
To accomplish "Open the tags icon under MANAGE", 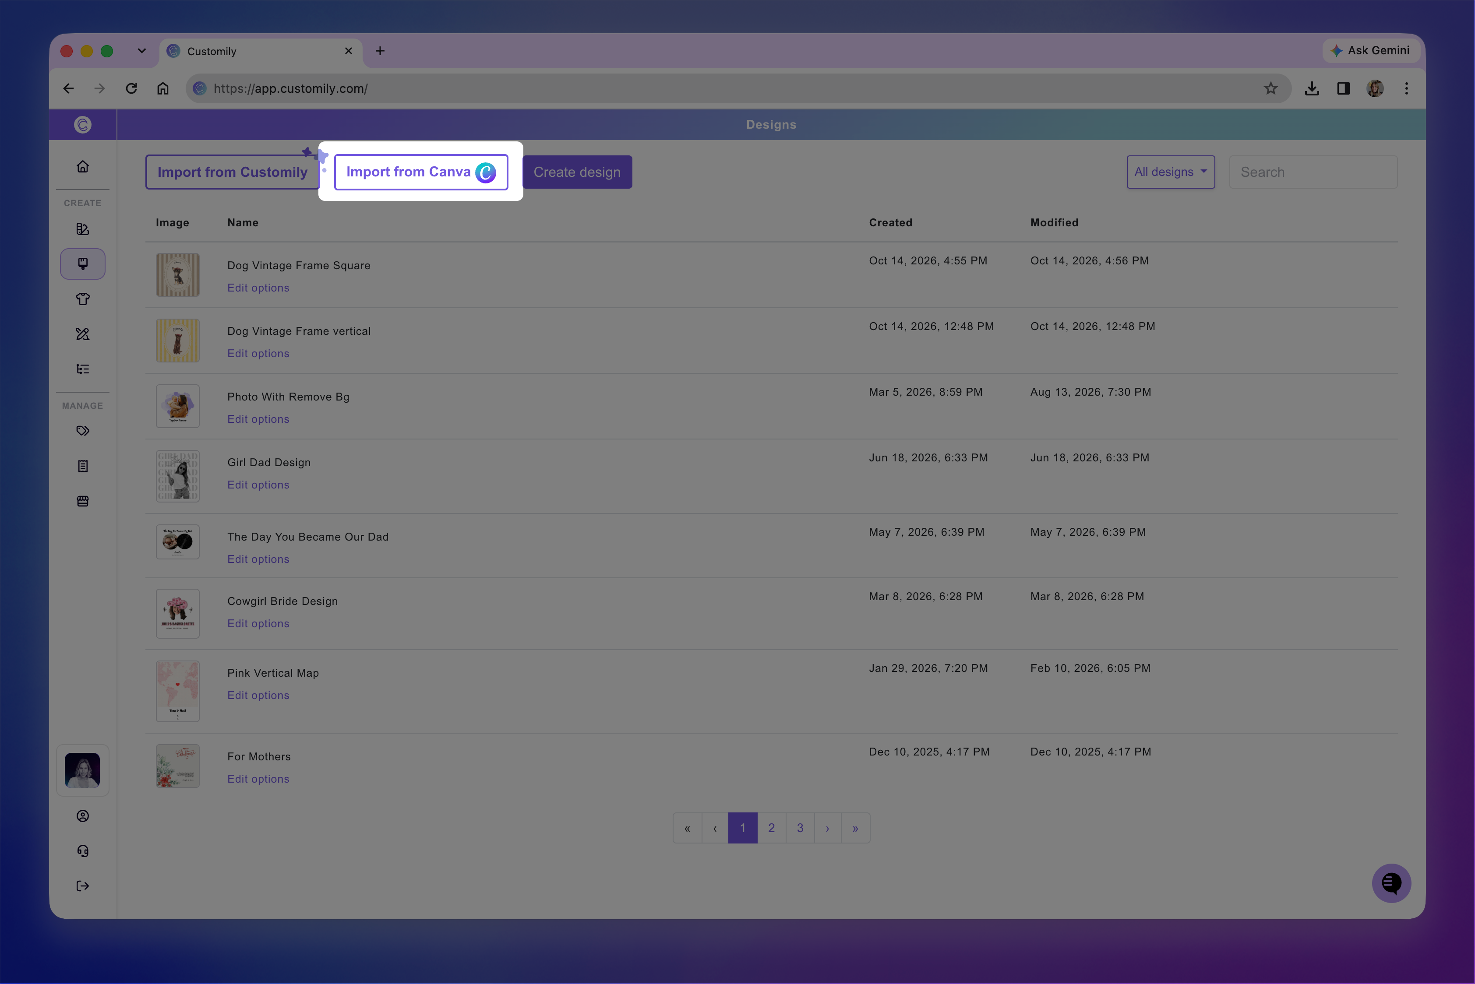I will coord(82,431).
